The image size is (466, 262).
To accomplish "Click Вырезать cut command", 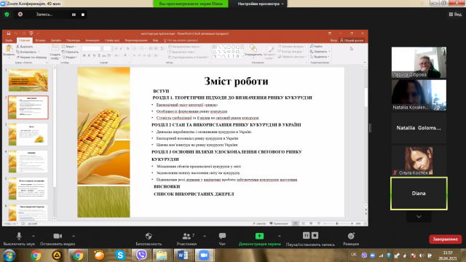I will (24, 47).
